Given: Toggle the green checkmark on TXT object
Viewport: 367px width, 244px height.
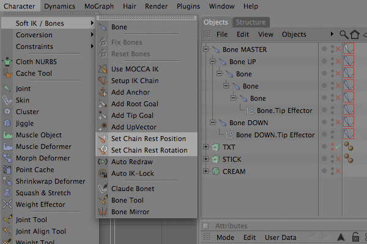Looking at the screenshot, I should 338,146.
